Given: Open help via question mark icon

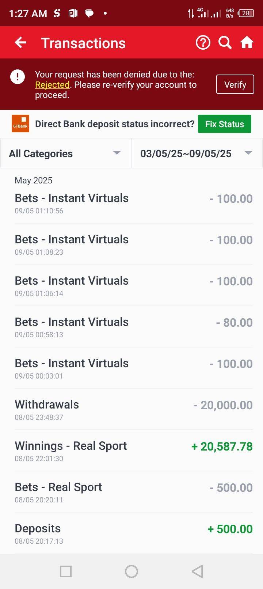Looking at the screenshot, I should (x=203, y=43).
